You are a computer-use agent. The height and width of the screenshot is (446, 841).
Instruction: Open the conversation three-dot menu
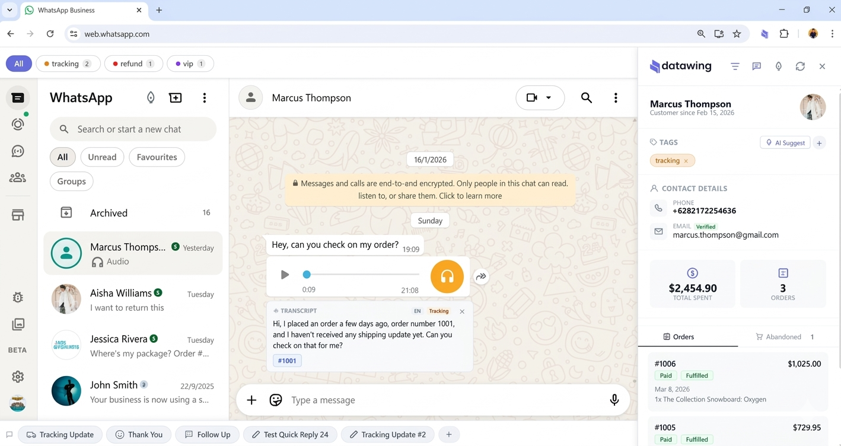pos(616,98)
